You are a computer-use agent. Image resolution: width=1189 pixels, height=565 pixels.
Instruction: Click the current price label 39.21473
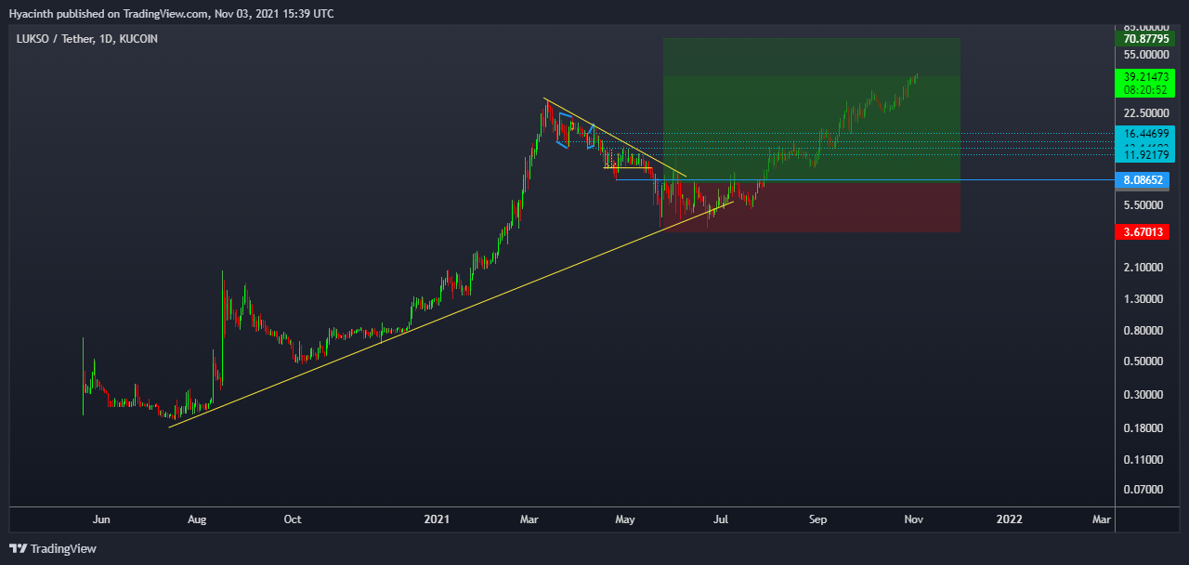point(1145,76)
